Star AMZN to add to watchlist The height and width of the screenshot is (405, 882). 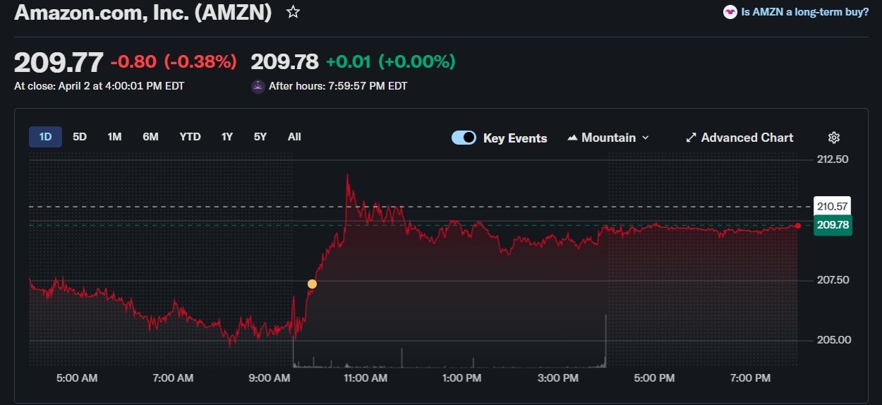pyautogui.click(x=293, y=12)
